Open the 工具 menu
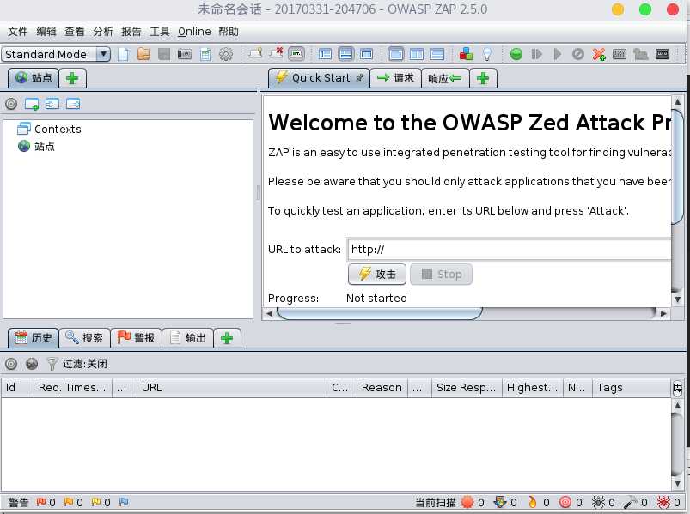 159,32
